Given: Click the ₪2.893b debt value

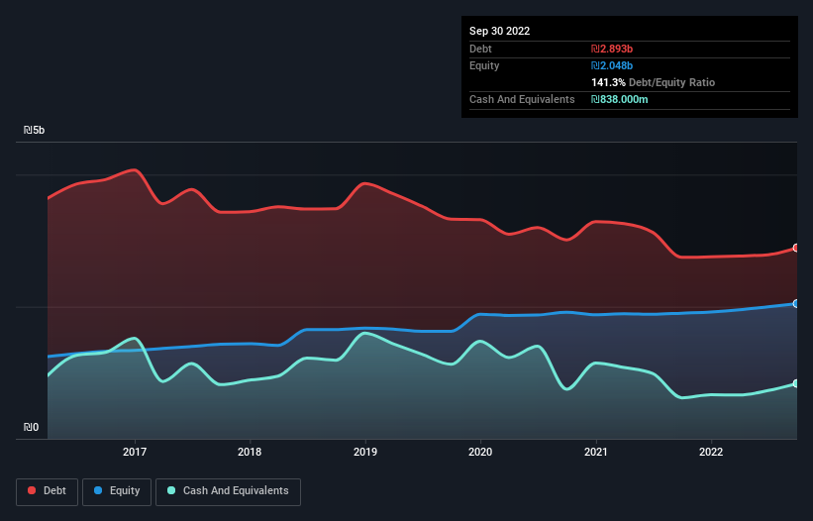Looking at the screenshot, I should pyautogui.click(x=612, y=49).
